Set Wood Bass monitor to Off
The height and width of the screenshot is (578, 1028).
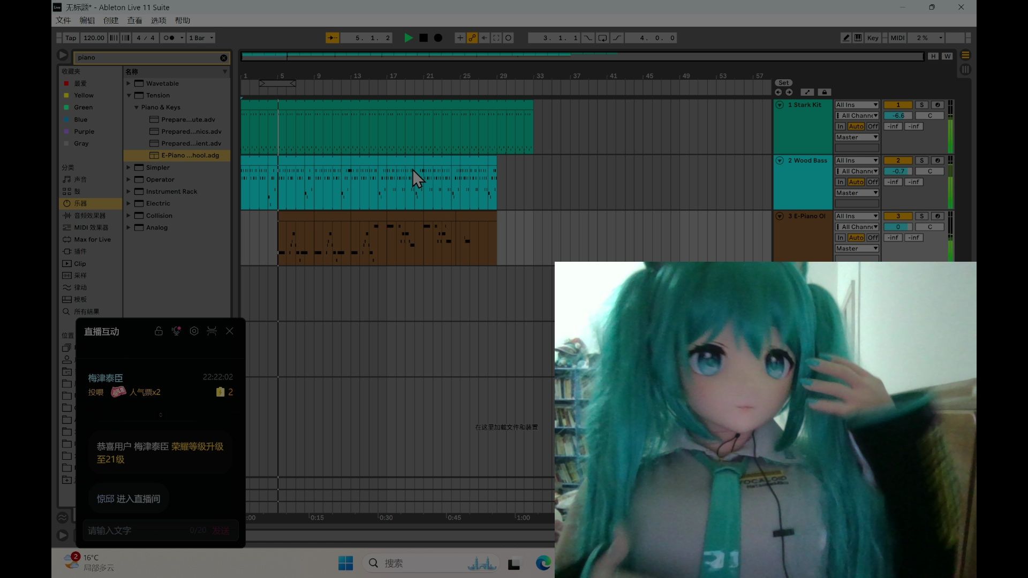point(873,182)
